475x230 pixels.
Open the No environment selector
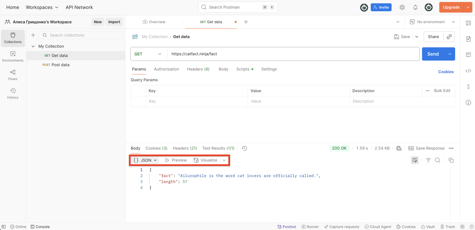432,22
